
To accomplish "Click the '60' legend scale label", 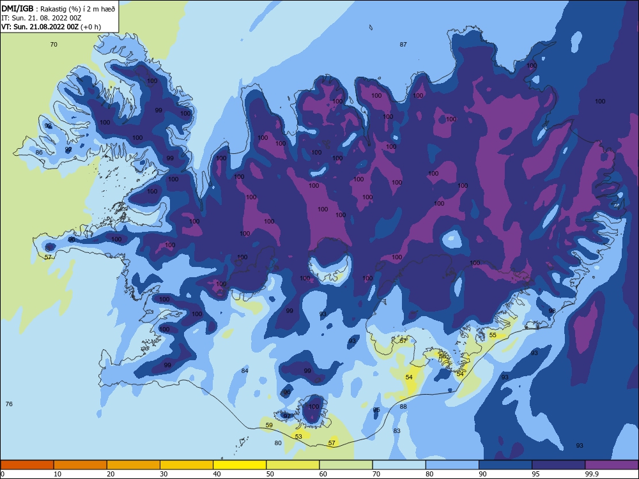I will pos(323,474).
